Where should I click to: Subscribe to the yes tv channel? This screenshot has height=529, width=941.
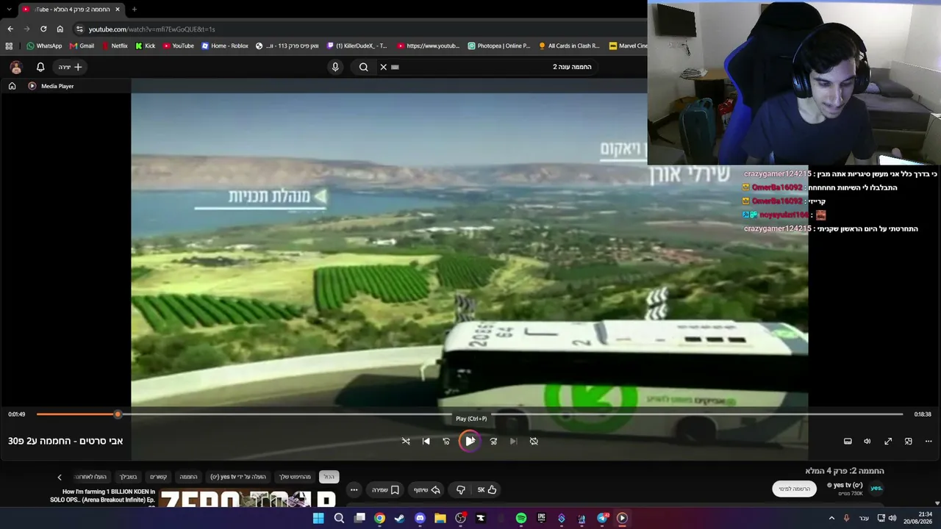(x=794, y=489)
